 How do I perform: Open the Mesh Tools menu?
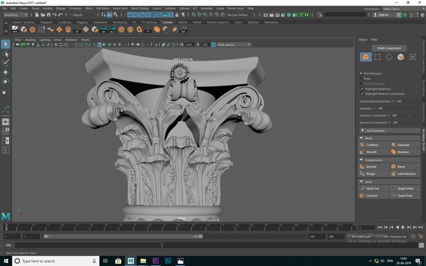[x=120, y=8]
